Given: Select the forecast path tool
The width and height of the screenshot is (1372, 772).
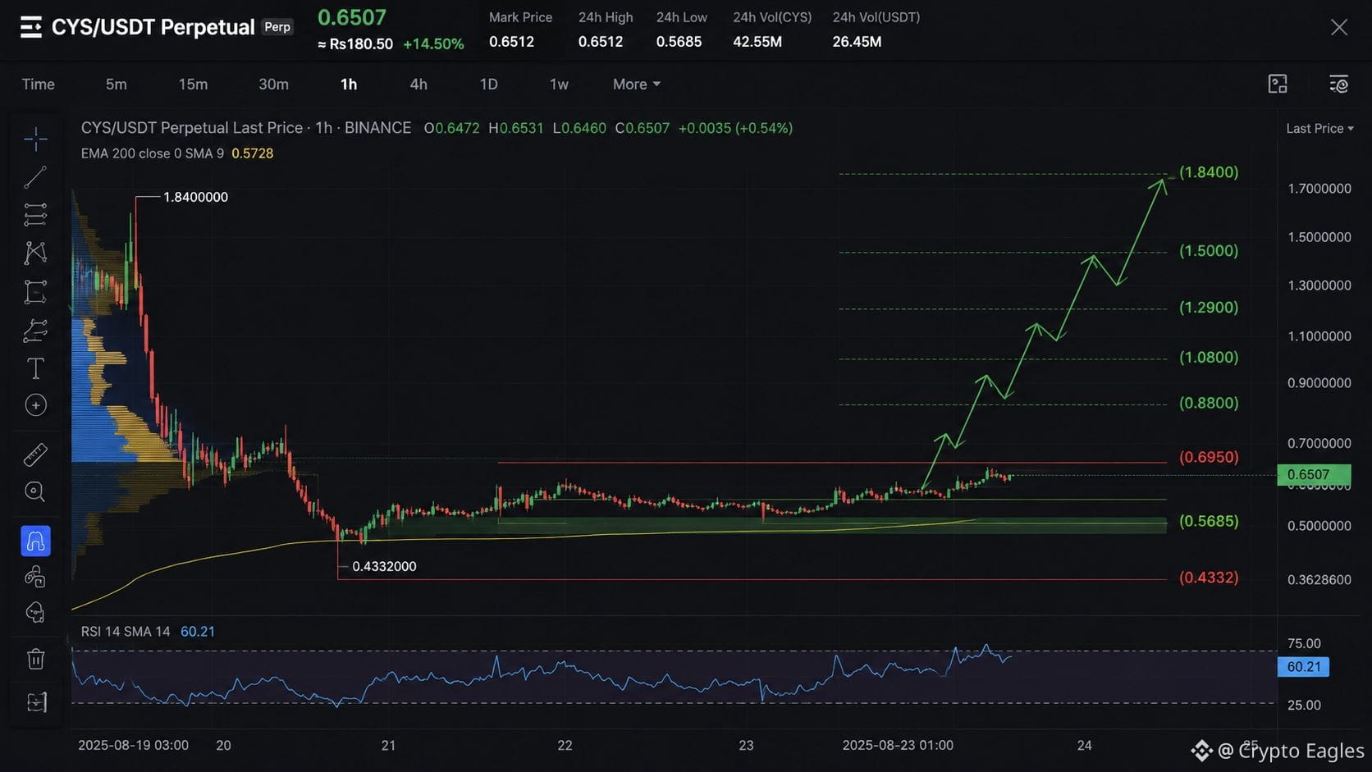Looking at the screenshot, I should coord(35,331).
